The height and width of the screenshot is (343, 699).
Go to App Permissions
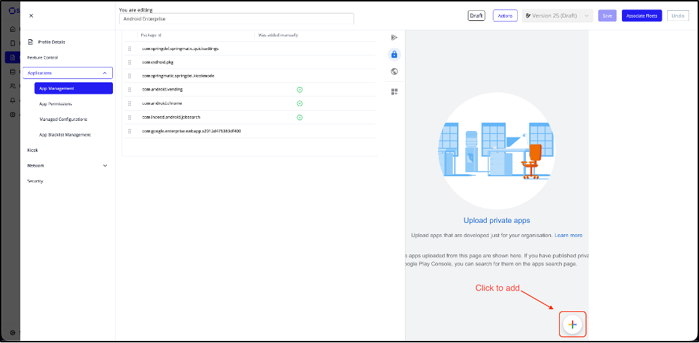coord(55,104)
